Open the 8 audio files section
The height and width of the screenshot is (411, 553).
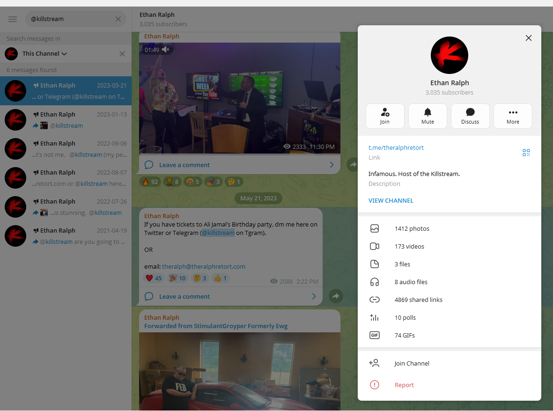tap(450, 282)
